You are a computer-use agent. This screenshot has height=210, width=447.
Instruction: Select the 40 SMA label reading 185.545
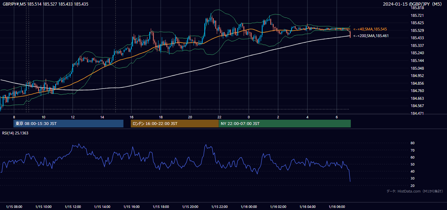click(370, 29)
